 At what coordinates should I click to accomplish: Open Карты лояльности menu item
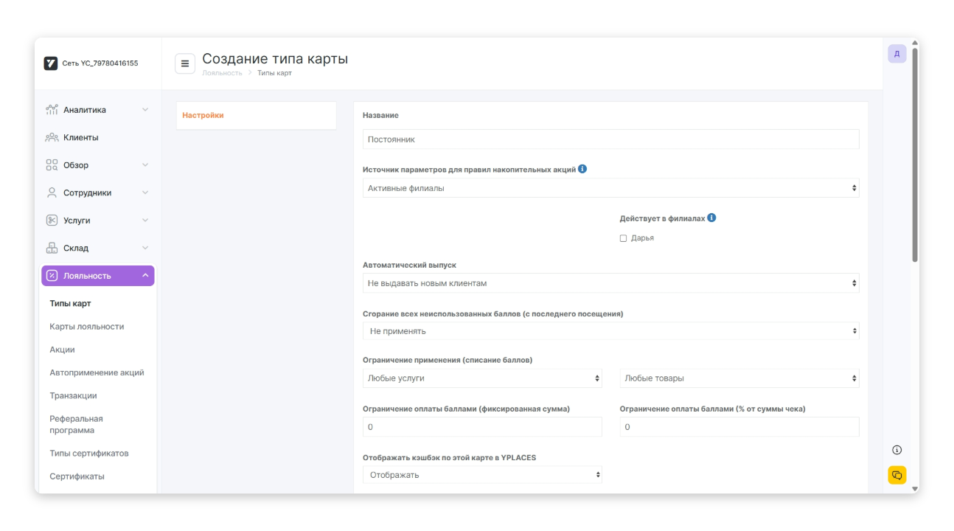(87, 327)
